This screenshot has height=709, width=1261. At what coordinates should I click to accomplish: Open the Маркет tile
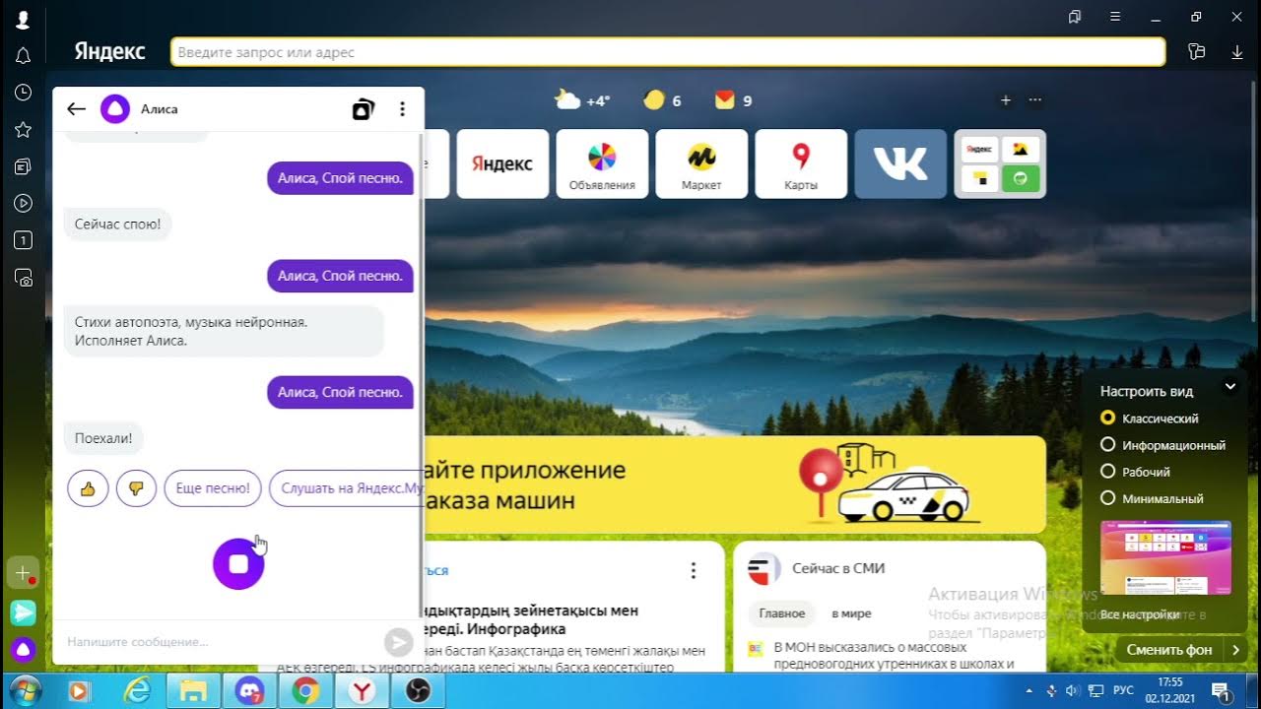click(x=701, y=163)
